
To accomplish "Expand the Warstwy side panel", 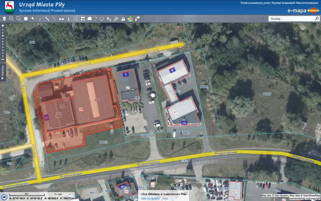I will pos(3,72).
